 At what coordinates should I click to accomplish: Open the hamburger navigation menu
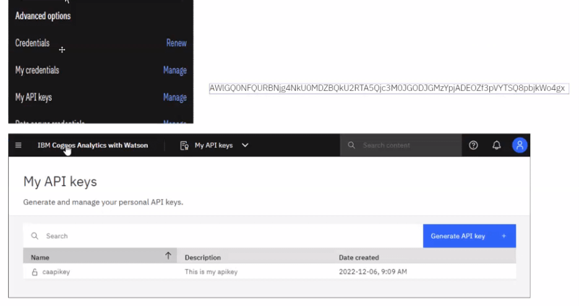click(18, 145)
